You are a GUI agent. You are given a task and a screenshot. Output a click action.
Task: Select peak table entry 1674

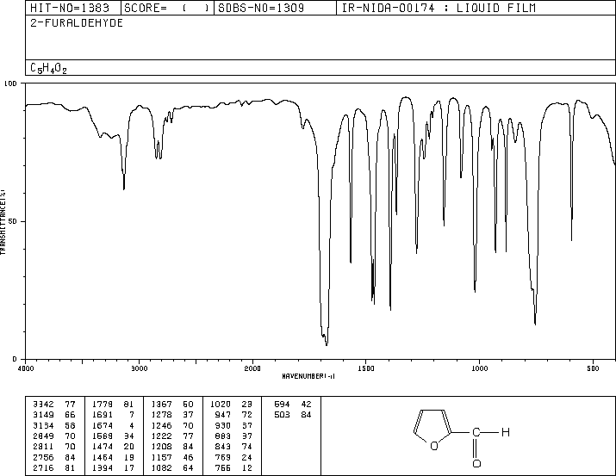click(103, 425)
